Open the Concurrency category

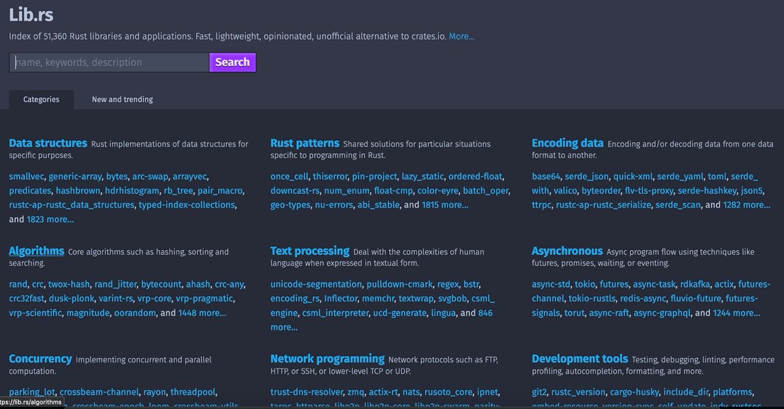click(x=40, y=359)
